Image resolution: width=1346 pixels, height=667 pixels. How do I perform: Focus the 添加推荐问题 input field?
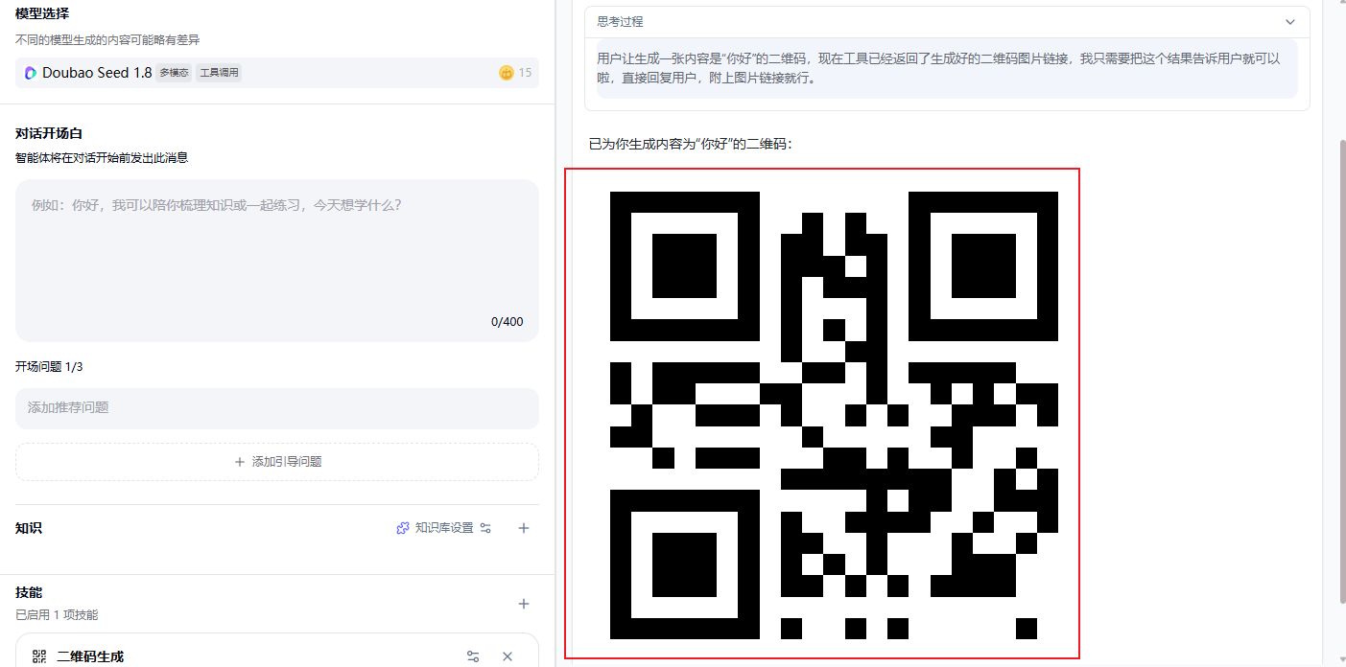pos(276,408)
